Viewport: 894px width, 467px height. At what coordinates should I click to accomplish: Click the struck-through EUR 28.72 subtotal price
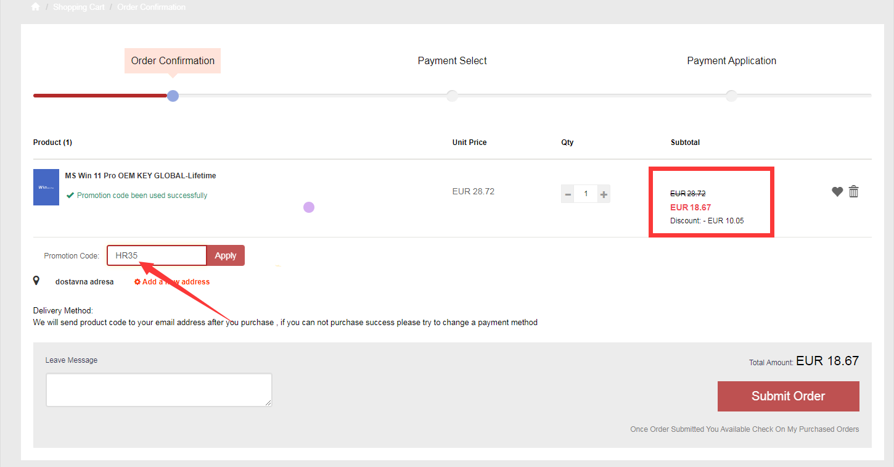point(687,194)
